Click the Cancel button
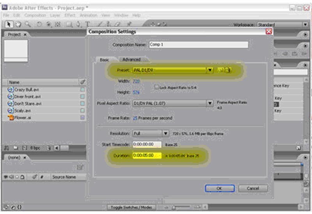This screenshot has width=312, height=214. (253, 188)
